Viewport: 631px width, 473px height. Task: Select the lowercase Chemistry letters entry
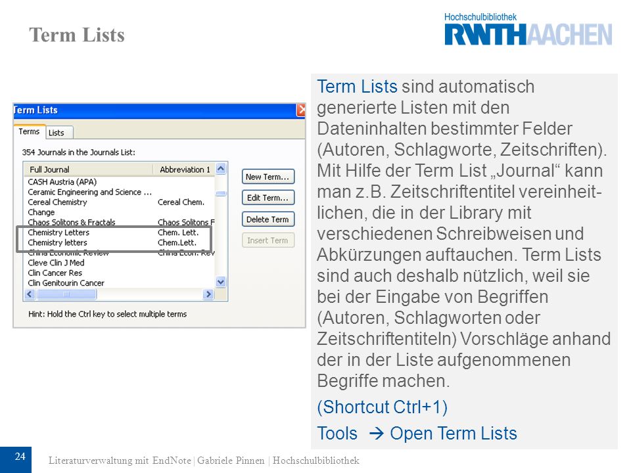coord(58,242)
